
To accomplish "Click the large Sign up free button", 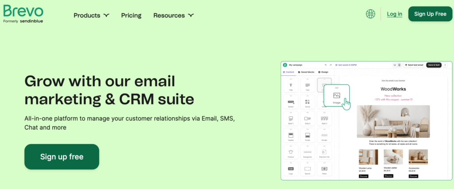I will 62,157.
